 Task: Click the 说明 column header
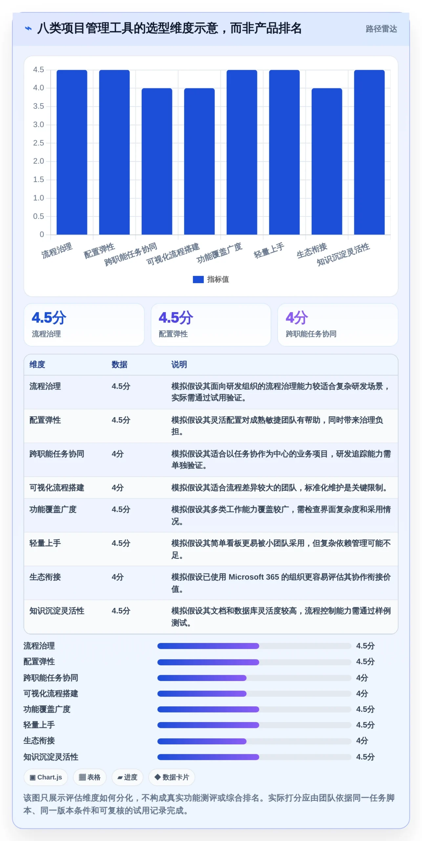point(179,364)
